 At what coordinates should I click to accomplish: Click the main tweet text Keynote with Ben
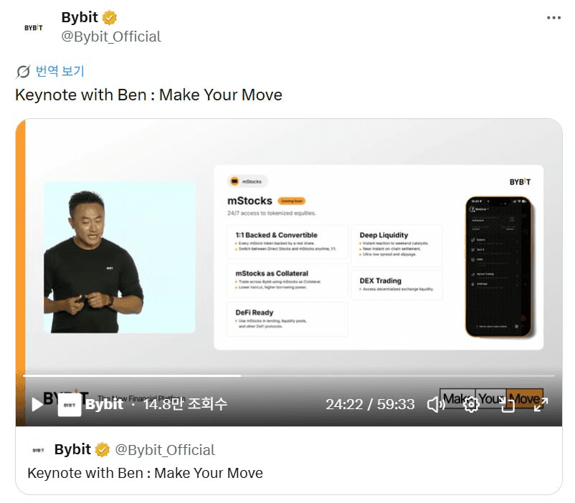pos(149,95)
